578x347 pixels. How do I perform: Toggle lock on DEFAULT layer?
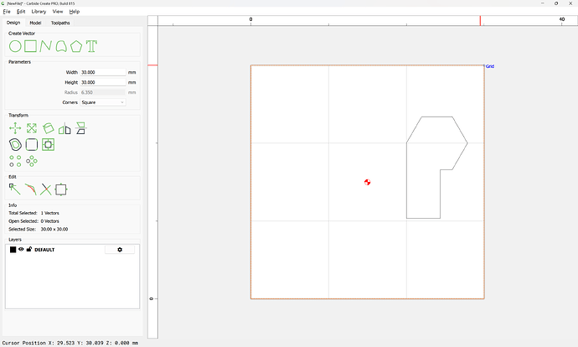pyautogui.click(x=29, y=249)
